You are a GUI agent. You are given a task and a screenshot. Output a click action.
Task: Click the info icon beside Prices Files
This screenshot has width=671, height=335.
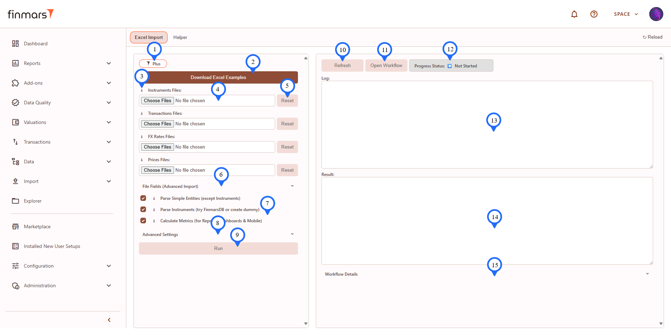[x=142, y=160]
